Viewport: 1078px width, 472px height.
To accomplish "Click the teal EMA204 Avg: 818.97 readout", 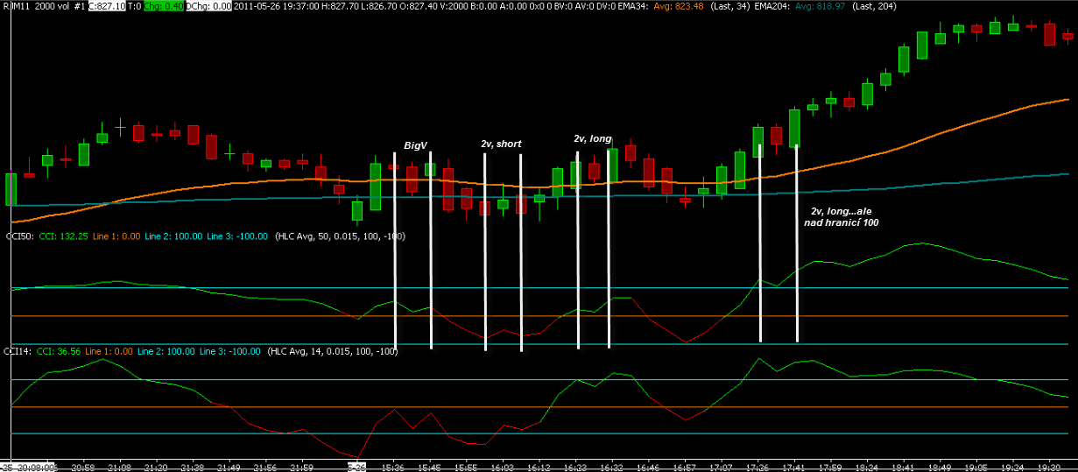I will (x=820, y=6).
